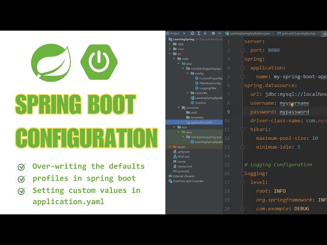Open pom.xml in project tree
This screenshot has height=245, width=327.
181,171
